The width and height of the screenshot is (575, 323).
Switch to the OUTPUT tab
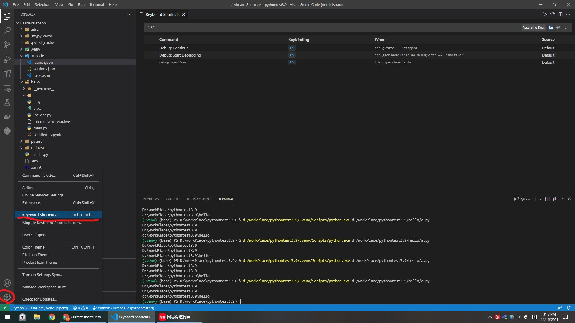click(x=172, y=199)
